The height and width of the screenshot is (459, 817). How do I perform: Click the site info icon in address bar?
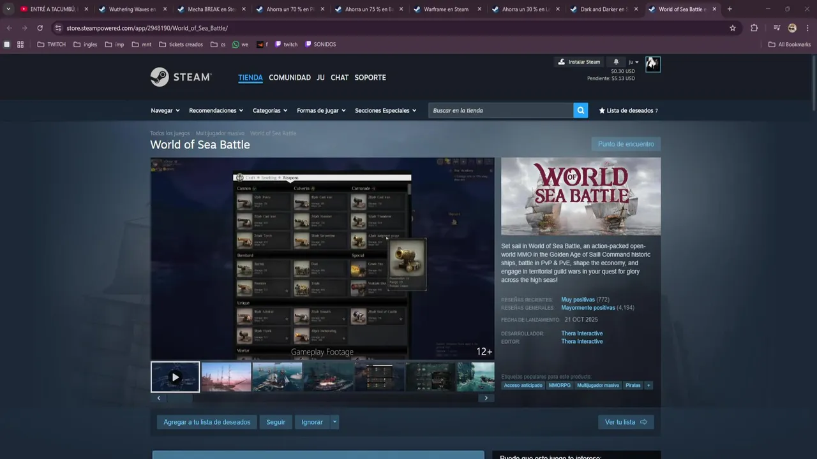click(x=58, y=28)
